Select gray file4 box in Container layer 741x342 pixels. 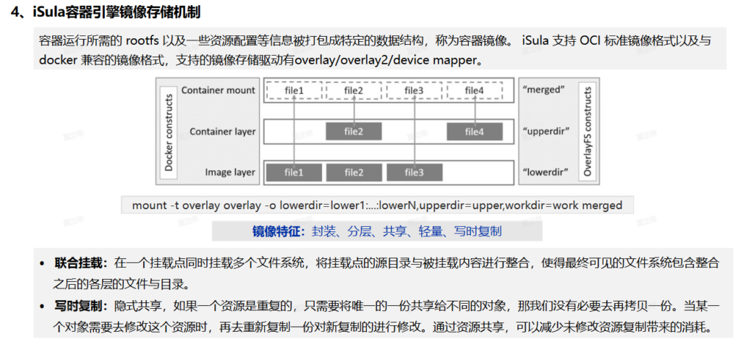pos(474,132)
